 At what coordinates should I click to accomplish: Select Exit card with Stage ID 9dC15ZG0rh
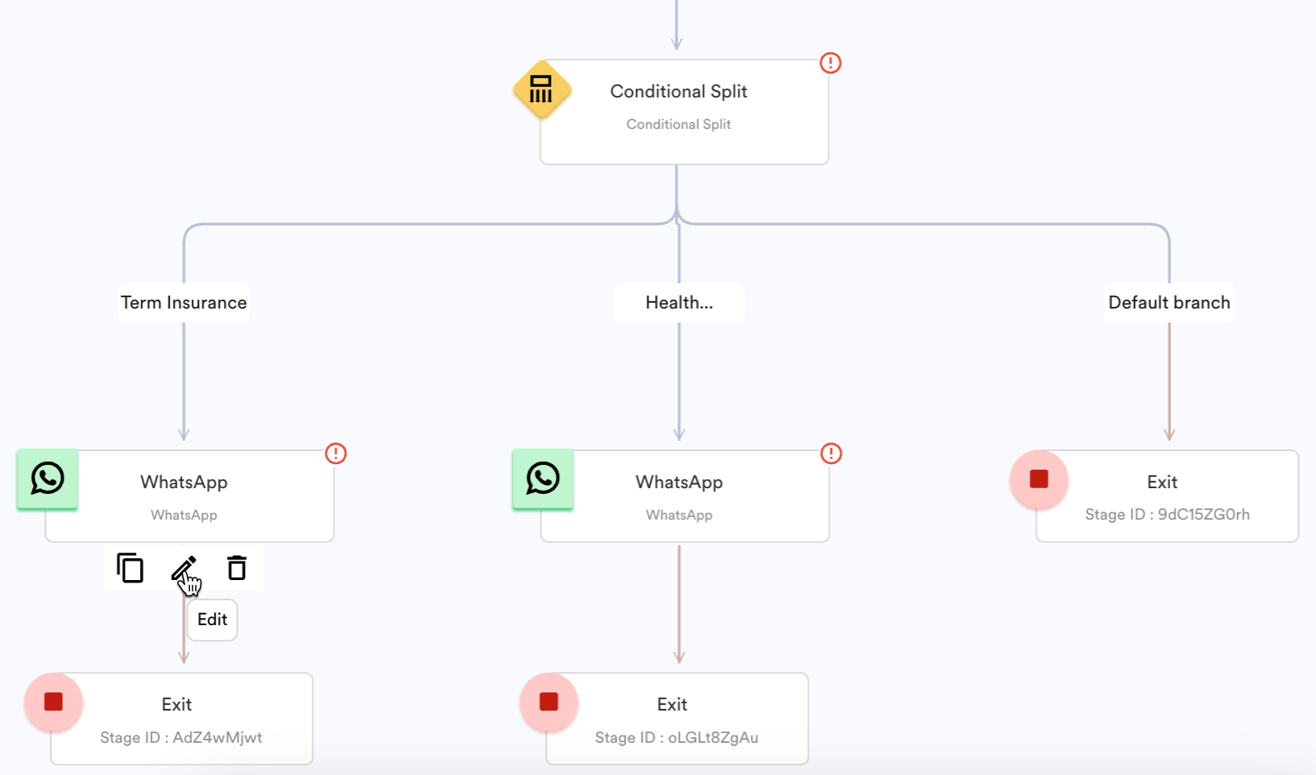point(1167,496)
